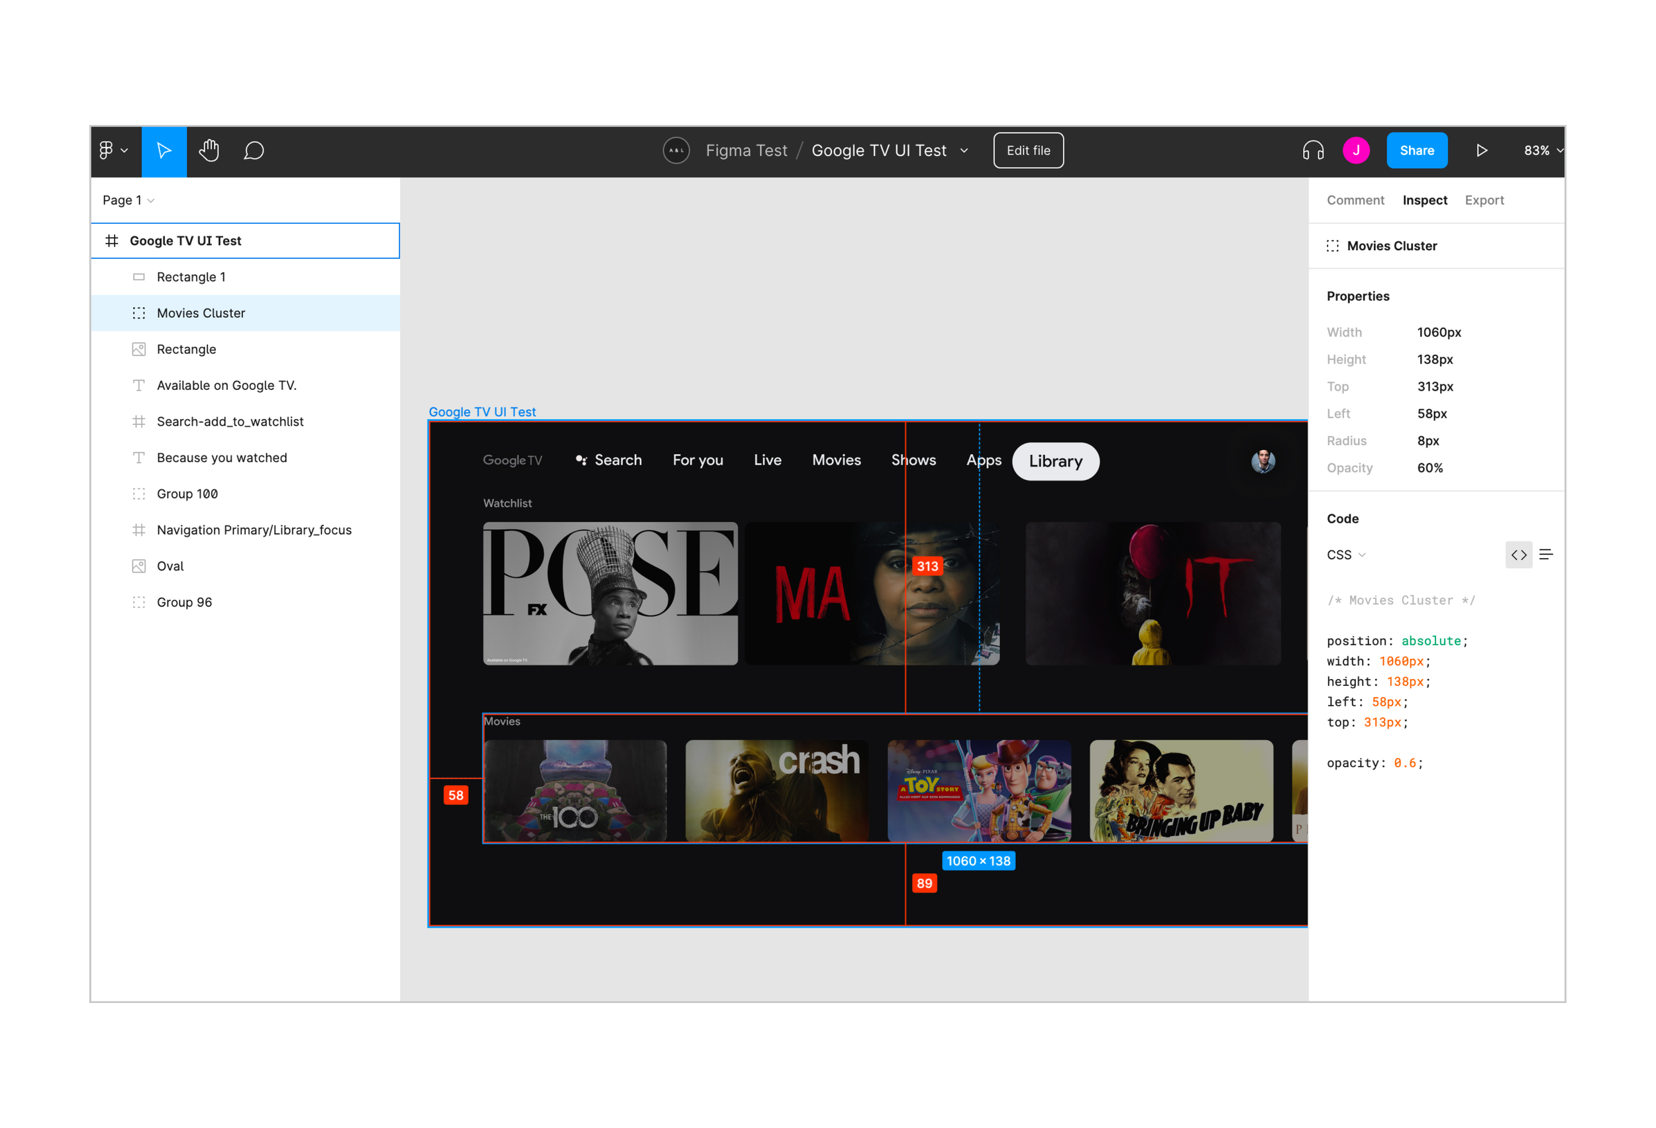Click rectangle icon of Rectangle 1 layer
This screenshot has width=1656, height=1128.
(139, 277)
